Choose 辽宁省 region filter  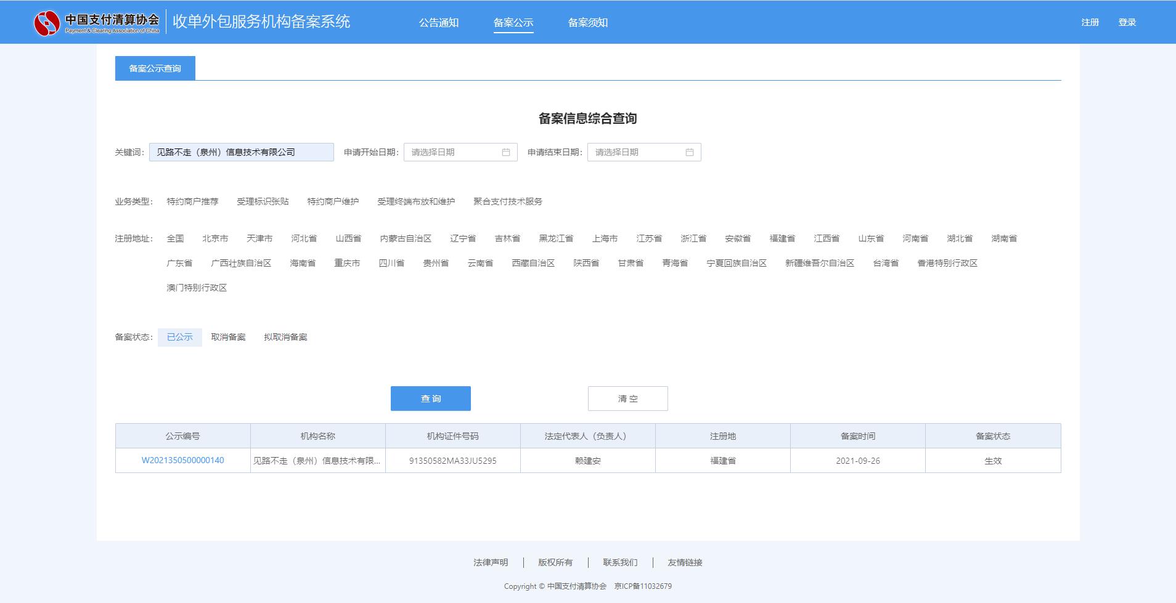coord(463,238)
